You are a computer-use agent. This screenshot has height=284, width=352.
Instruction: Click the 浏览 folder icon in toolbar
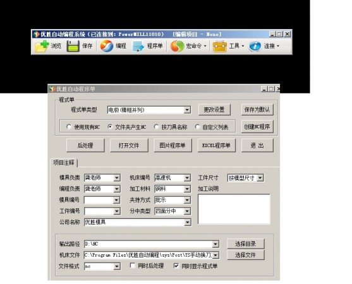click(42, 46)
